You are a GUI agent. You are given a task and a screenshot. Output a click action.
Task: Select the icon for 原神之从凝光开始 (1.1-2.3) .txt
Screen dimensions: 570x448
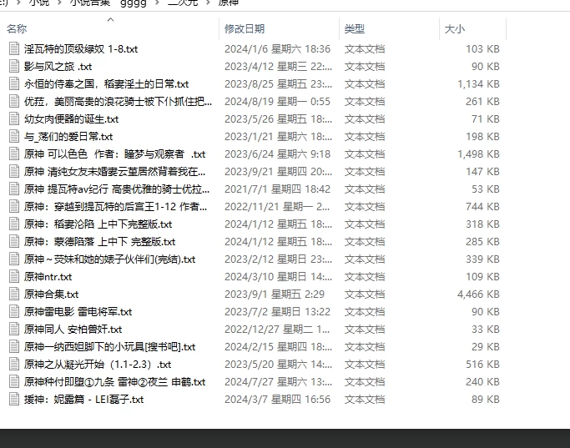(x=14, y=364)
